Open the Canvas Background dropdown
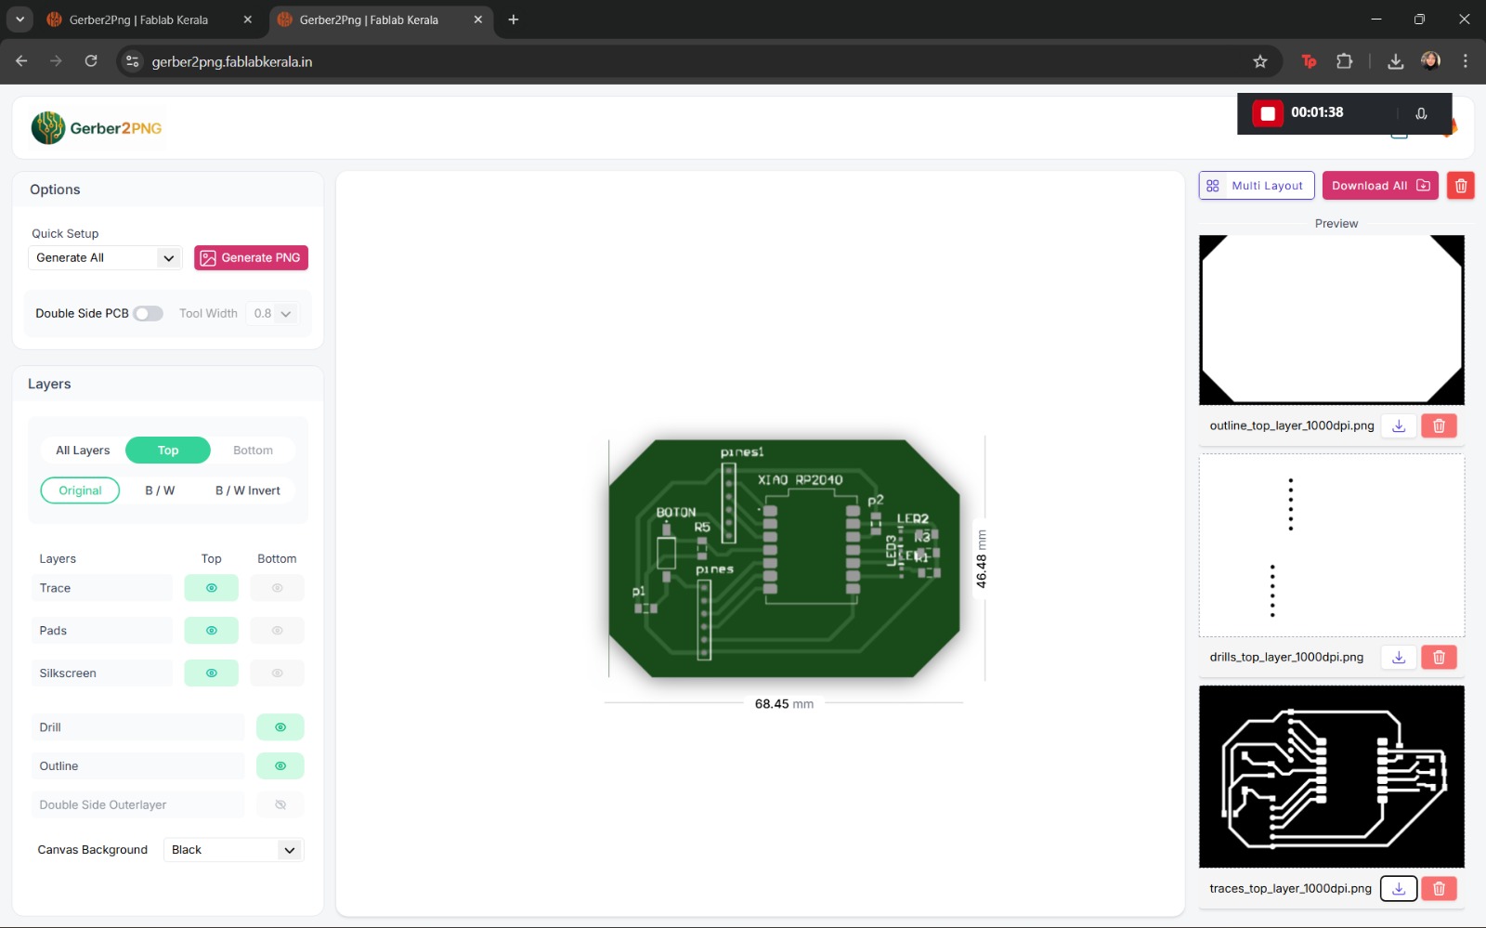 (x=234, y=850)
